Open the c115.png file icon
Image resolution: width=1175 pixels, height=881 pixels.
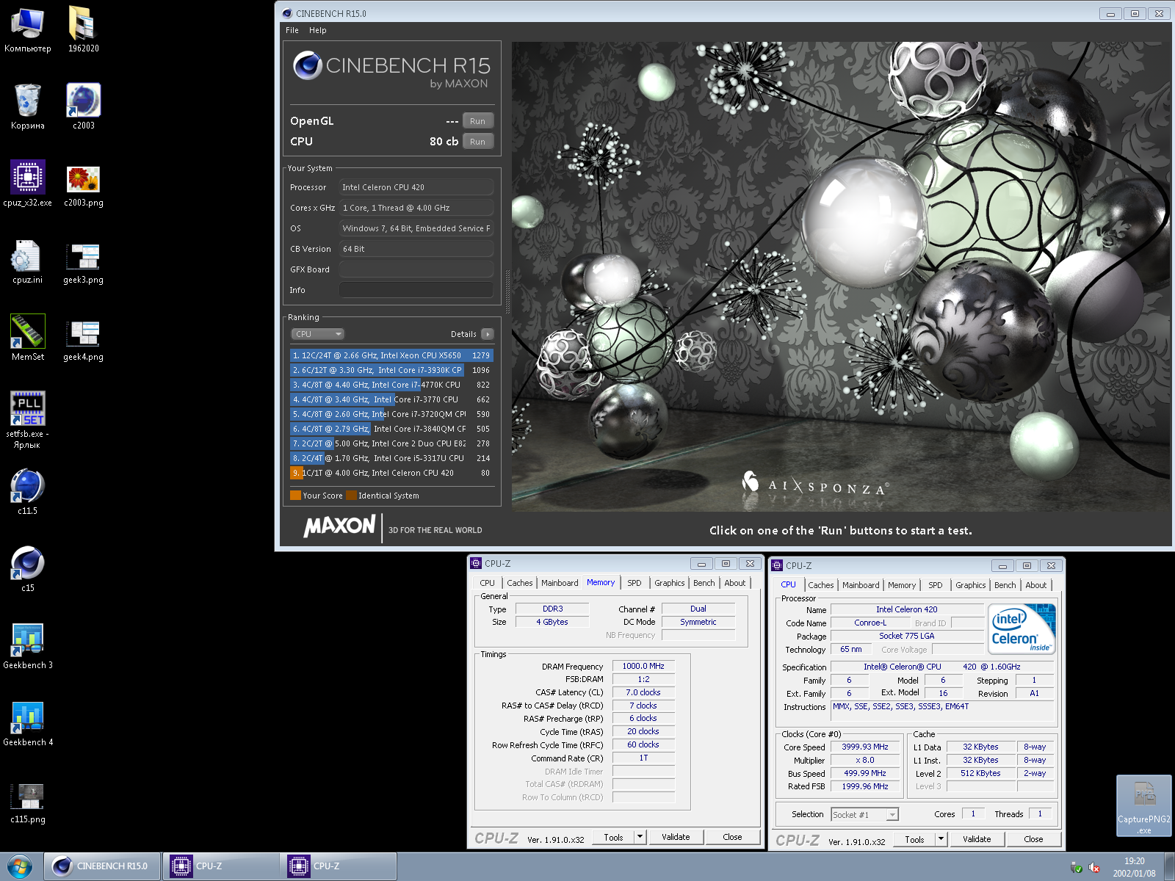(28, 802)
